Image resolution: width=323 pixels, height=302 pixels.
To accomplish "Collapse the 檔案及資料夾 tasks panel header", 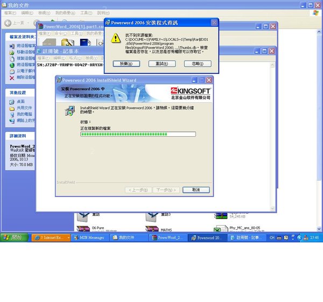I will 20,37.
